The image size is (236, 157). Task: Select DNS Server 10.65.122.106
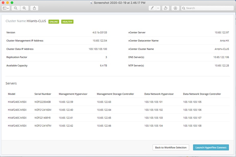(x=221, y=57)
